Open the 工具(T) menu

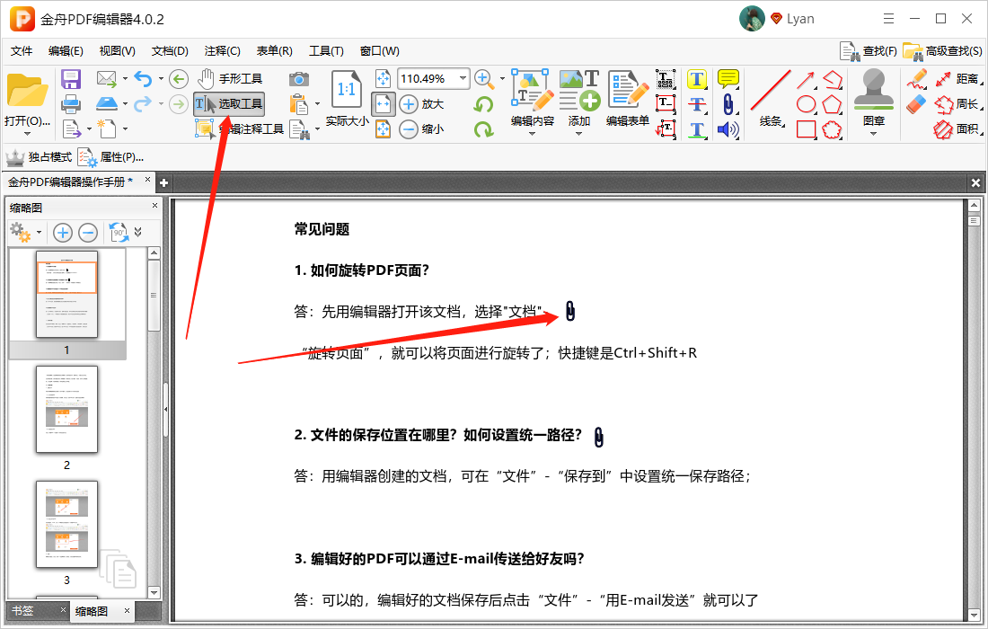(326, 51)
